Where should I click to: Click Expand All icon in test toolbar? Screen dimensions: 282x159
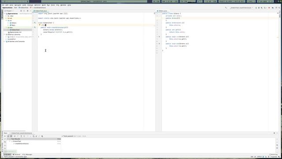[x=21, y=136]
